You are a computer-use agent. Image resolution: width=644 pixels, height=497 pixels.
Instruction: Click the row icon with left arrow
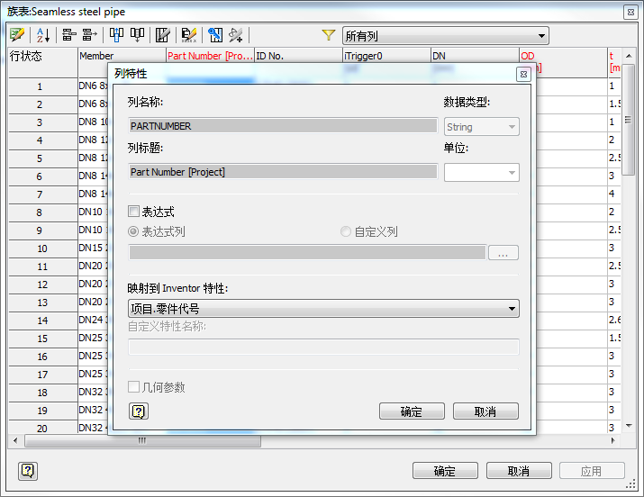(69, 35)
